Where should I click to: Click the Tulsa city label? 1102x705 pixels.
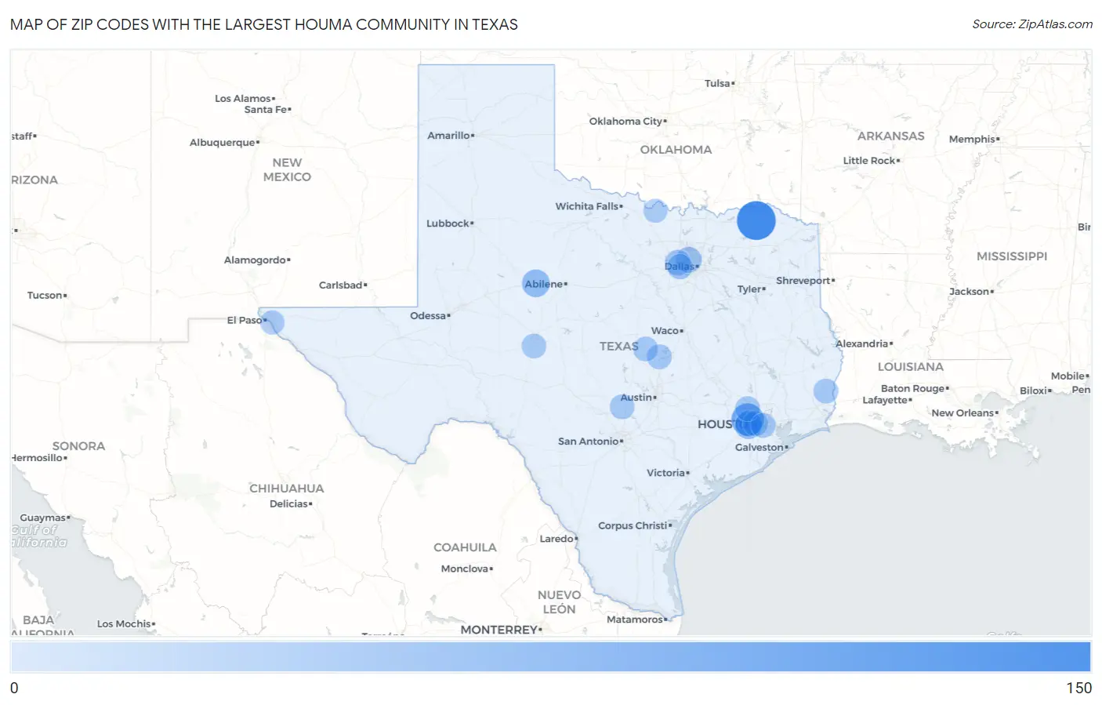tap(717, 83)
